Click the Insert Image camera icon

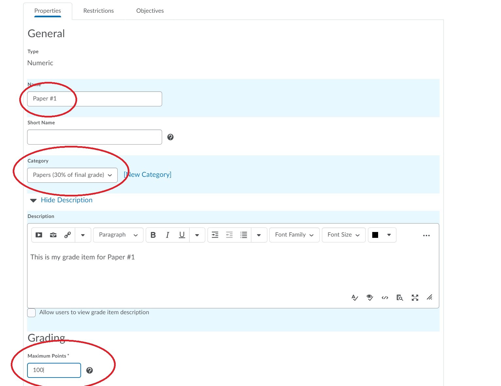(53, 235)
